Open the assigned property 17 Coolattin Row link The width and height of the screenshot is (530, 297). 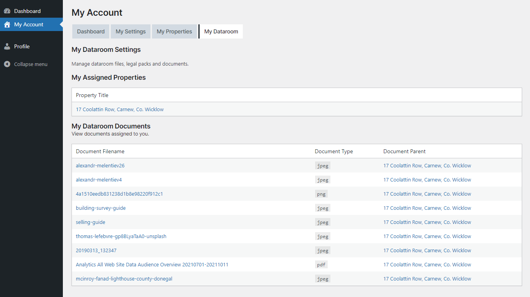coord(120,110)
